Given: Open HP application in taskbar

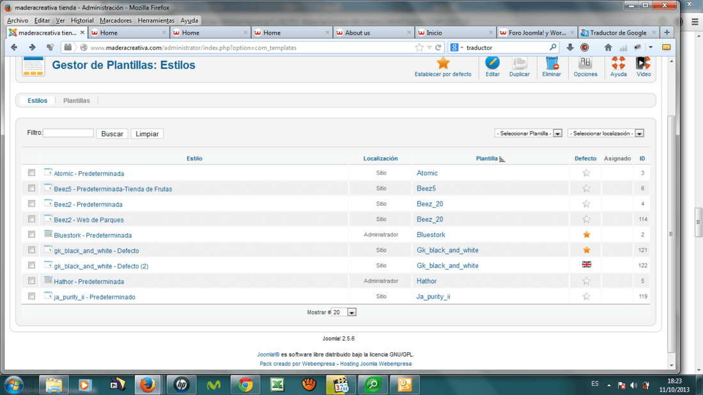Looking at the screenshot, I should point(181,385).
